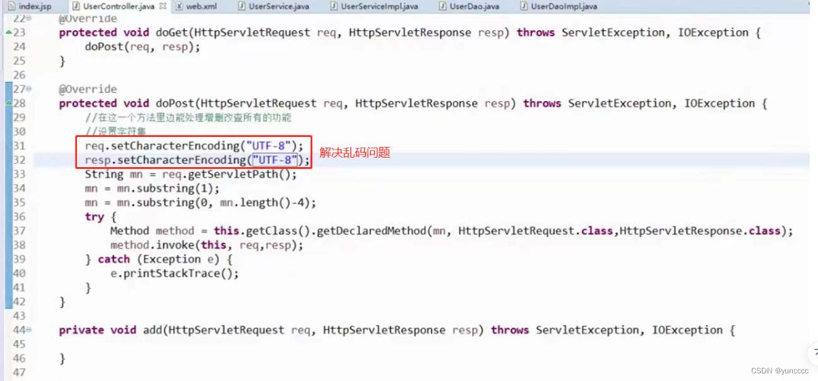
Task: Click the doGet method name
Action: click(x=171, y=33)
